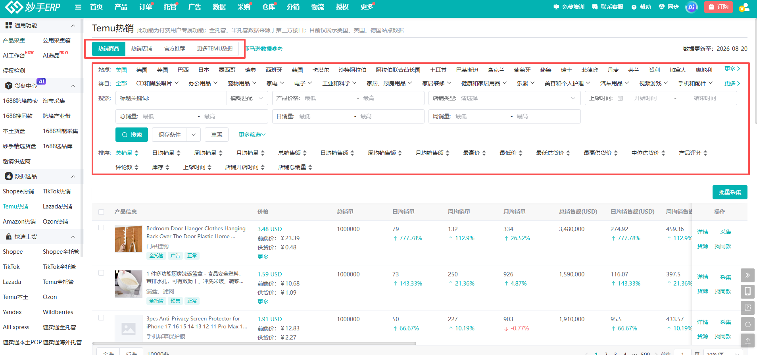Open 订单 in the top navigation
The width and height of the screenshot is (757, 355).
(146, 7)
